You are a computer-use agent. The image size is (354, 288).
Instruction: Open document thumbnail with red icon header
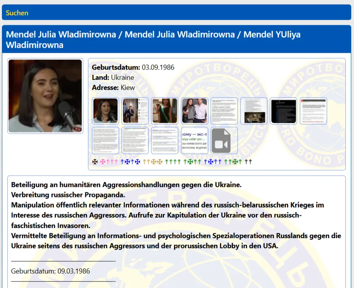pos(313,111)
